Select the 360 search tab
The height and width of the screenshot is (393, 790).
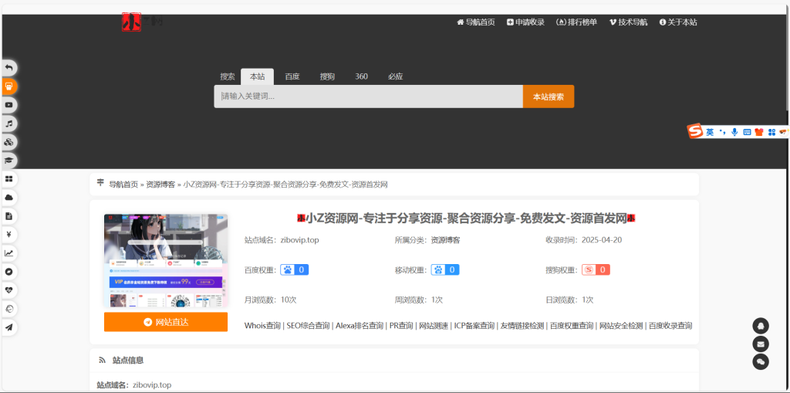[x=361, y=76]
